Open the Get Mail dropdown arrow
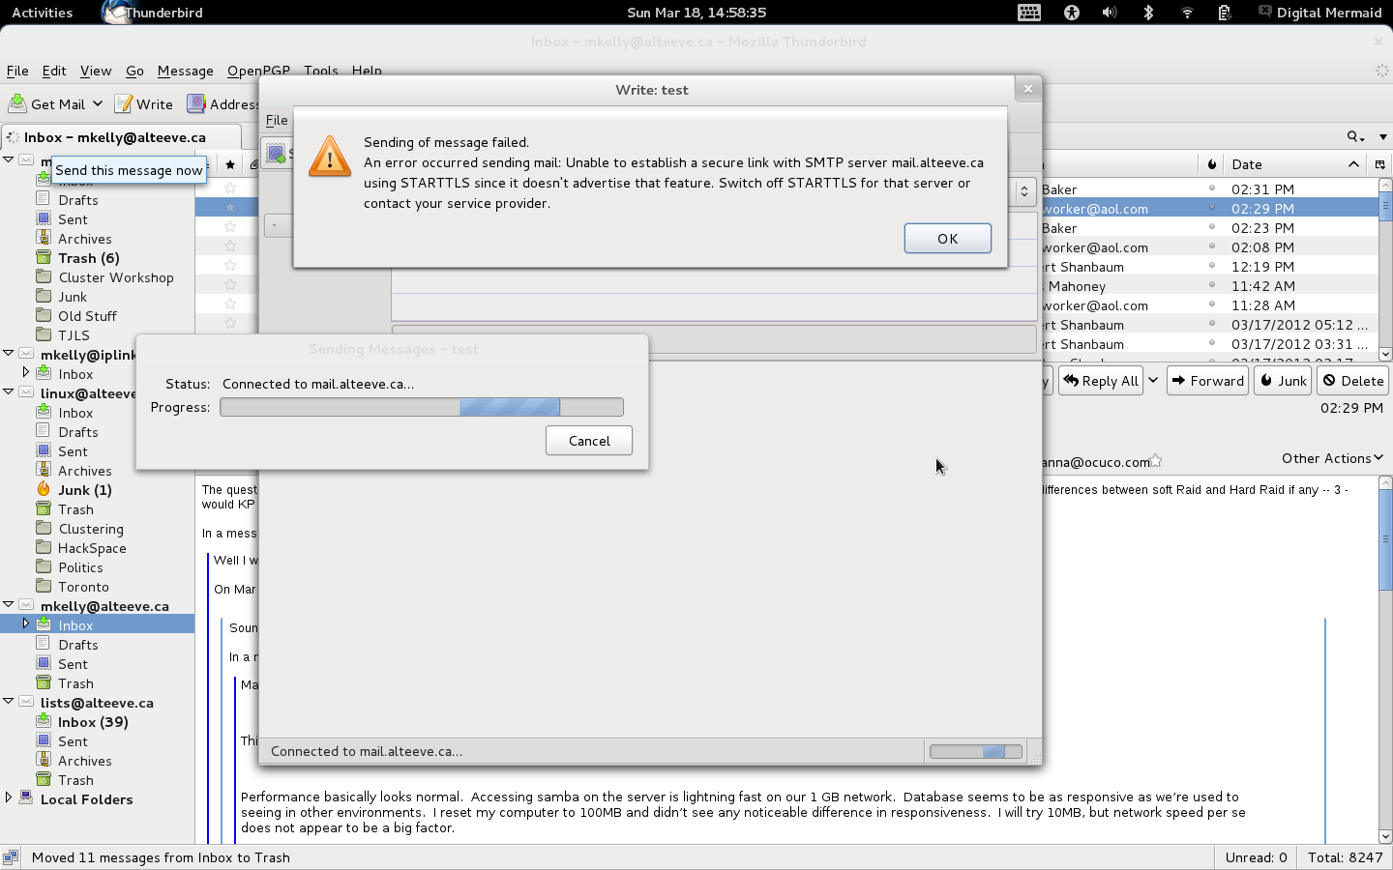Image resolution: width=1393 pixels, height=870 pixels. (x=98, y=104)
